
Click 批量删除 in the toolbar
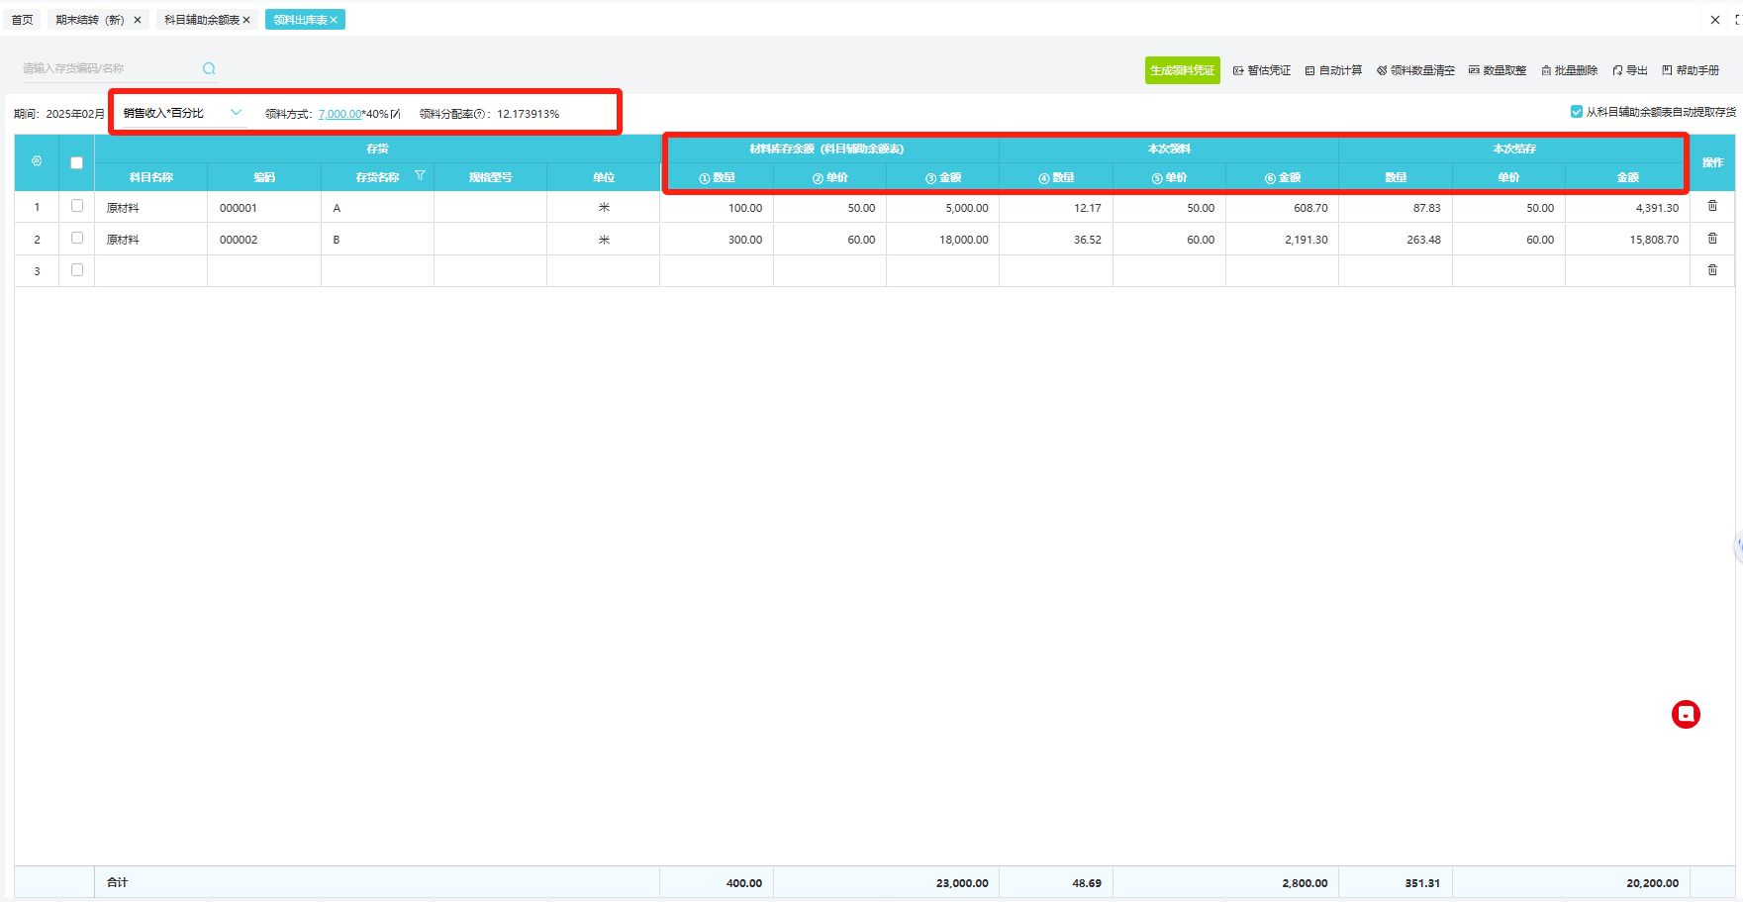tap(1570, 70)
